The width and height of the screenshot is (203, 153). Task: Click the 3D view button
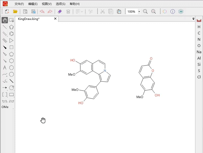pyautogui.click(x=181, y=11)
